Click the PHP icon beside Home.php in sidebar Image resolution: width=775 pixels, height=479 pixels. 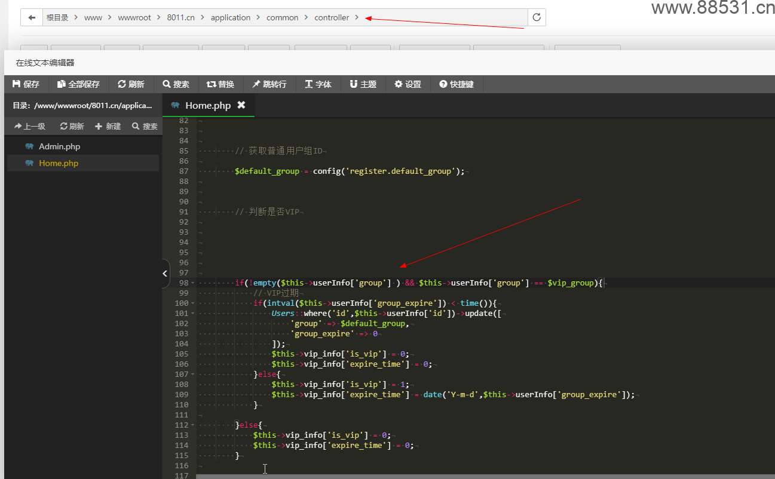(29, 163)
